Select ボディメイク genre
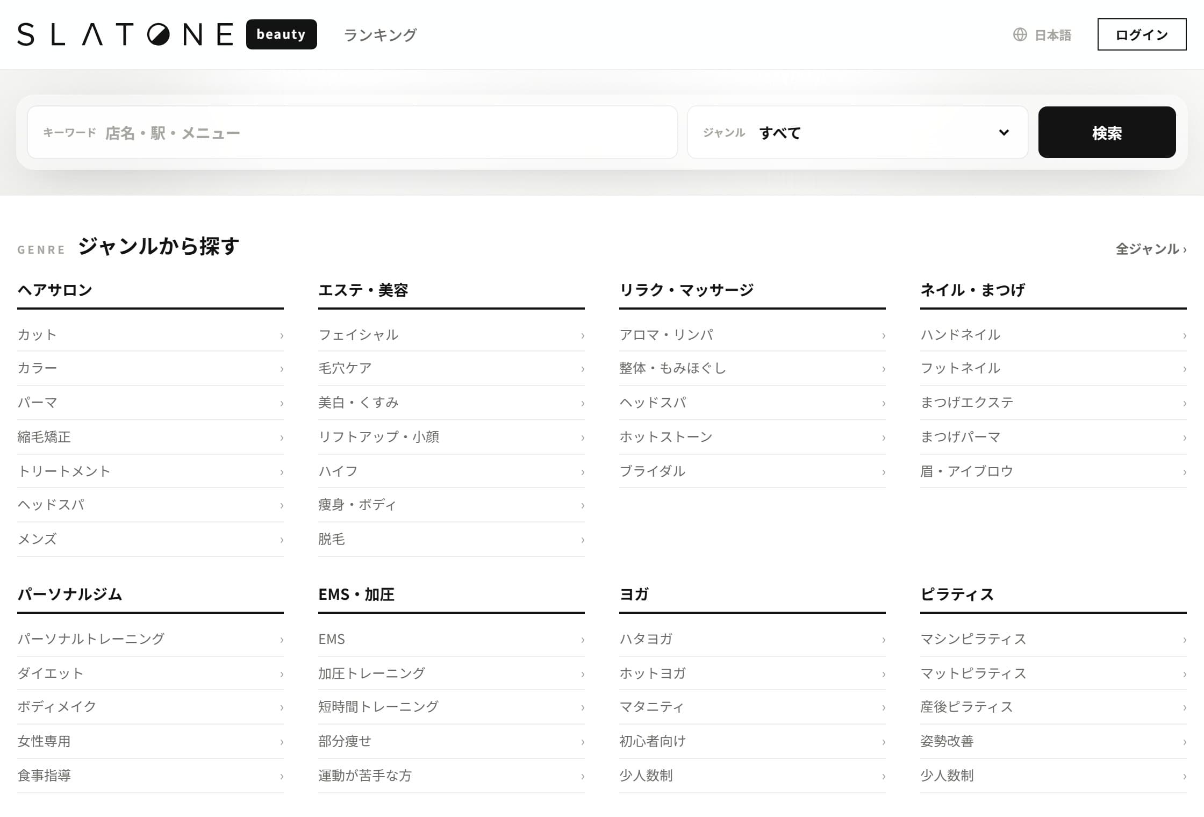The height and width of the screenshot is (817, 1204). [150, 707]
